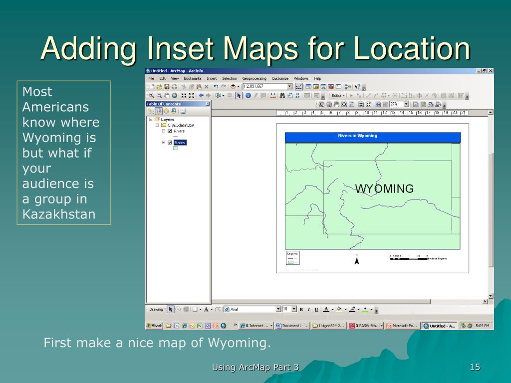The height and width of the screenshot is (383, 511).
Task: Create a new map document
Action: pyautogui.click(x=152, y=87)
